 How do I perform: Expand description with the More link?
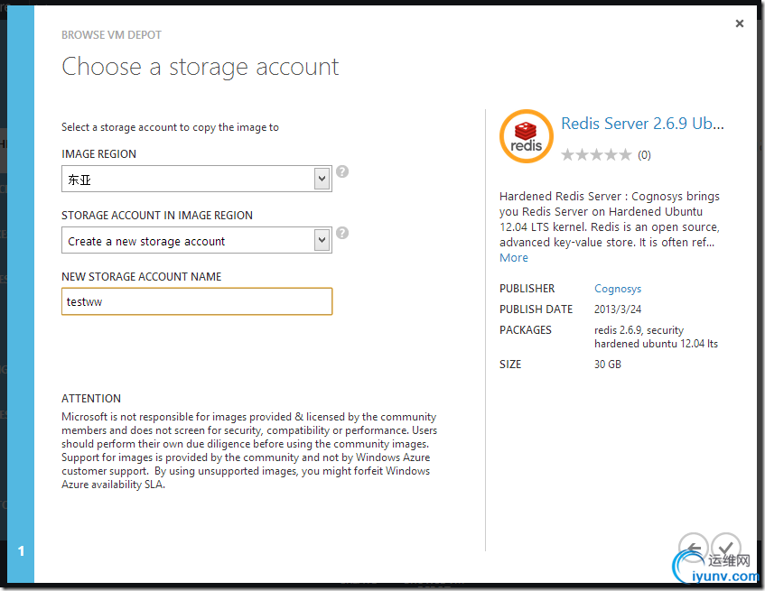[x=514, y=258]
